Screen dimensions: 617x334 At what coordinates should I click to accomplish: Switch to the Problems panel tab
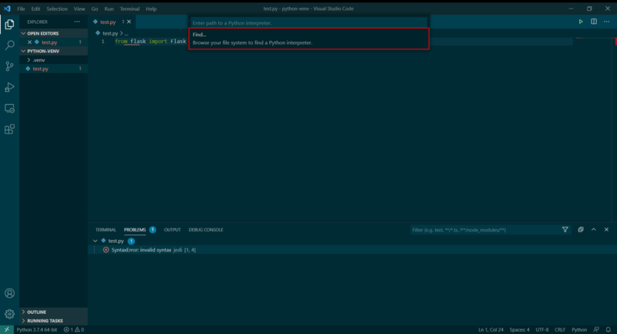[135, 230]
